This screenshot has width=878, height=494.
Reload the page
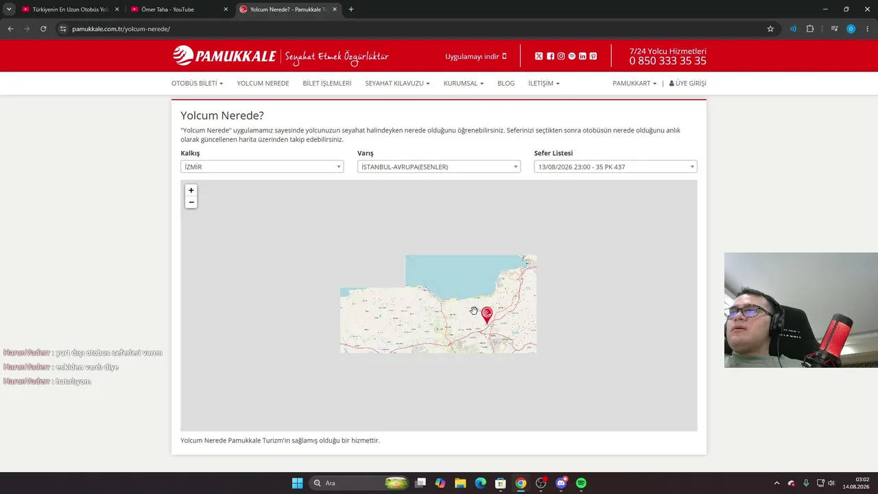coord(43,29)
